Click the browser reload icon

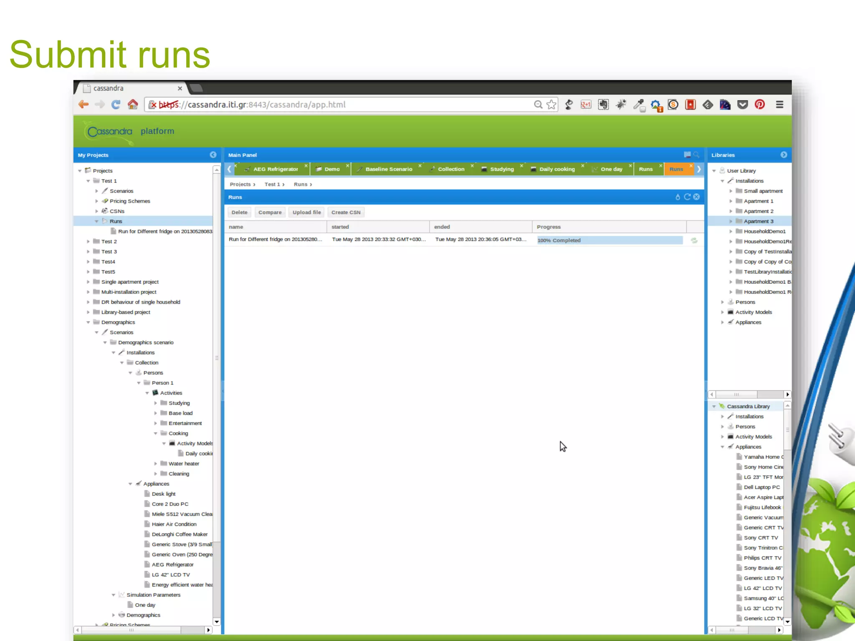(x=116, y=104)
